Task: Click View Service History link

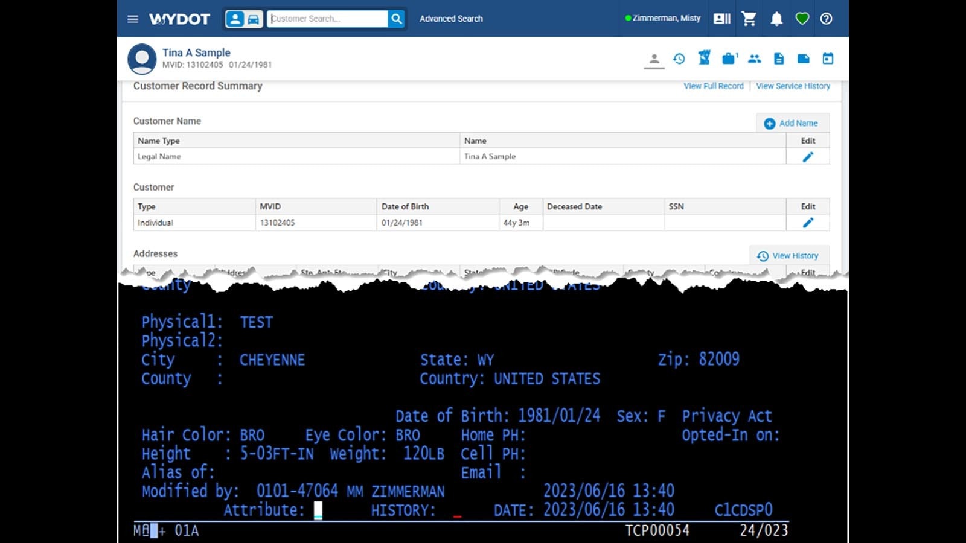Action: point(793,86)
